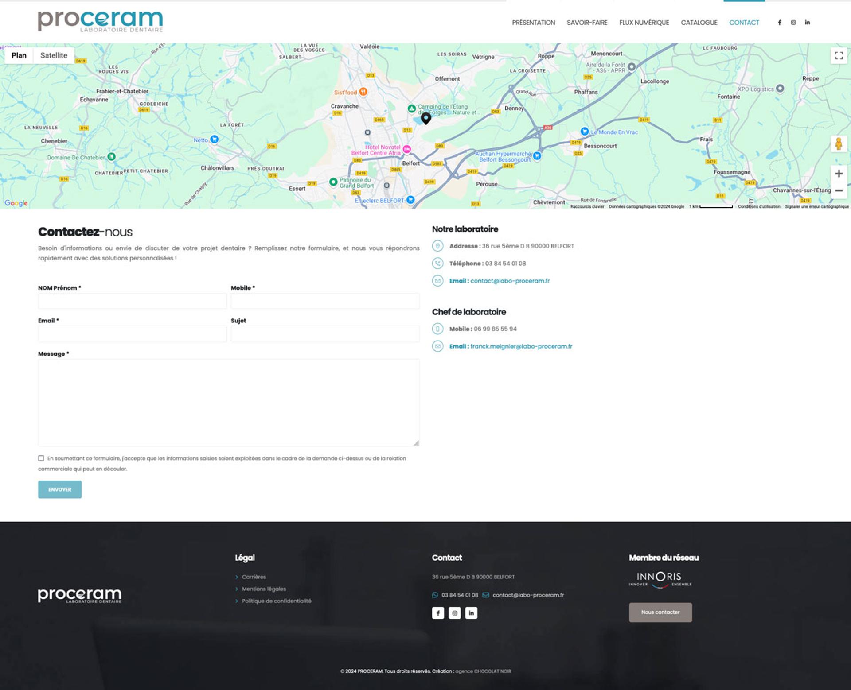Click the Netto store marker

tap(215, 139)
